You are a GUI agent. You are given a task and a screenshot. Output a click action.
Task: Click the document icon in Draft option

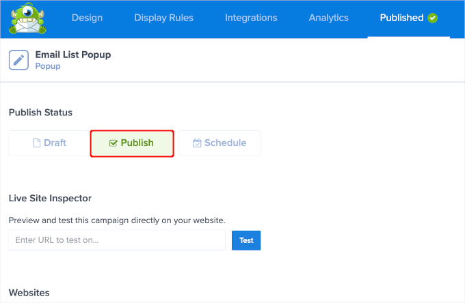click(x=38, y=143)
